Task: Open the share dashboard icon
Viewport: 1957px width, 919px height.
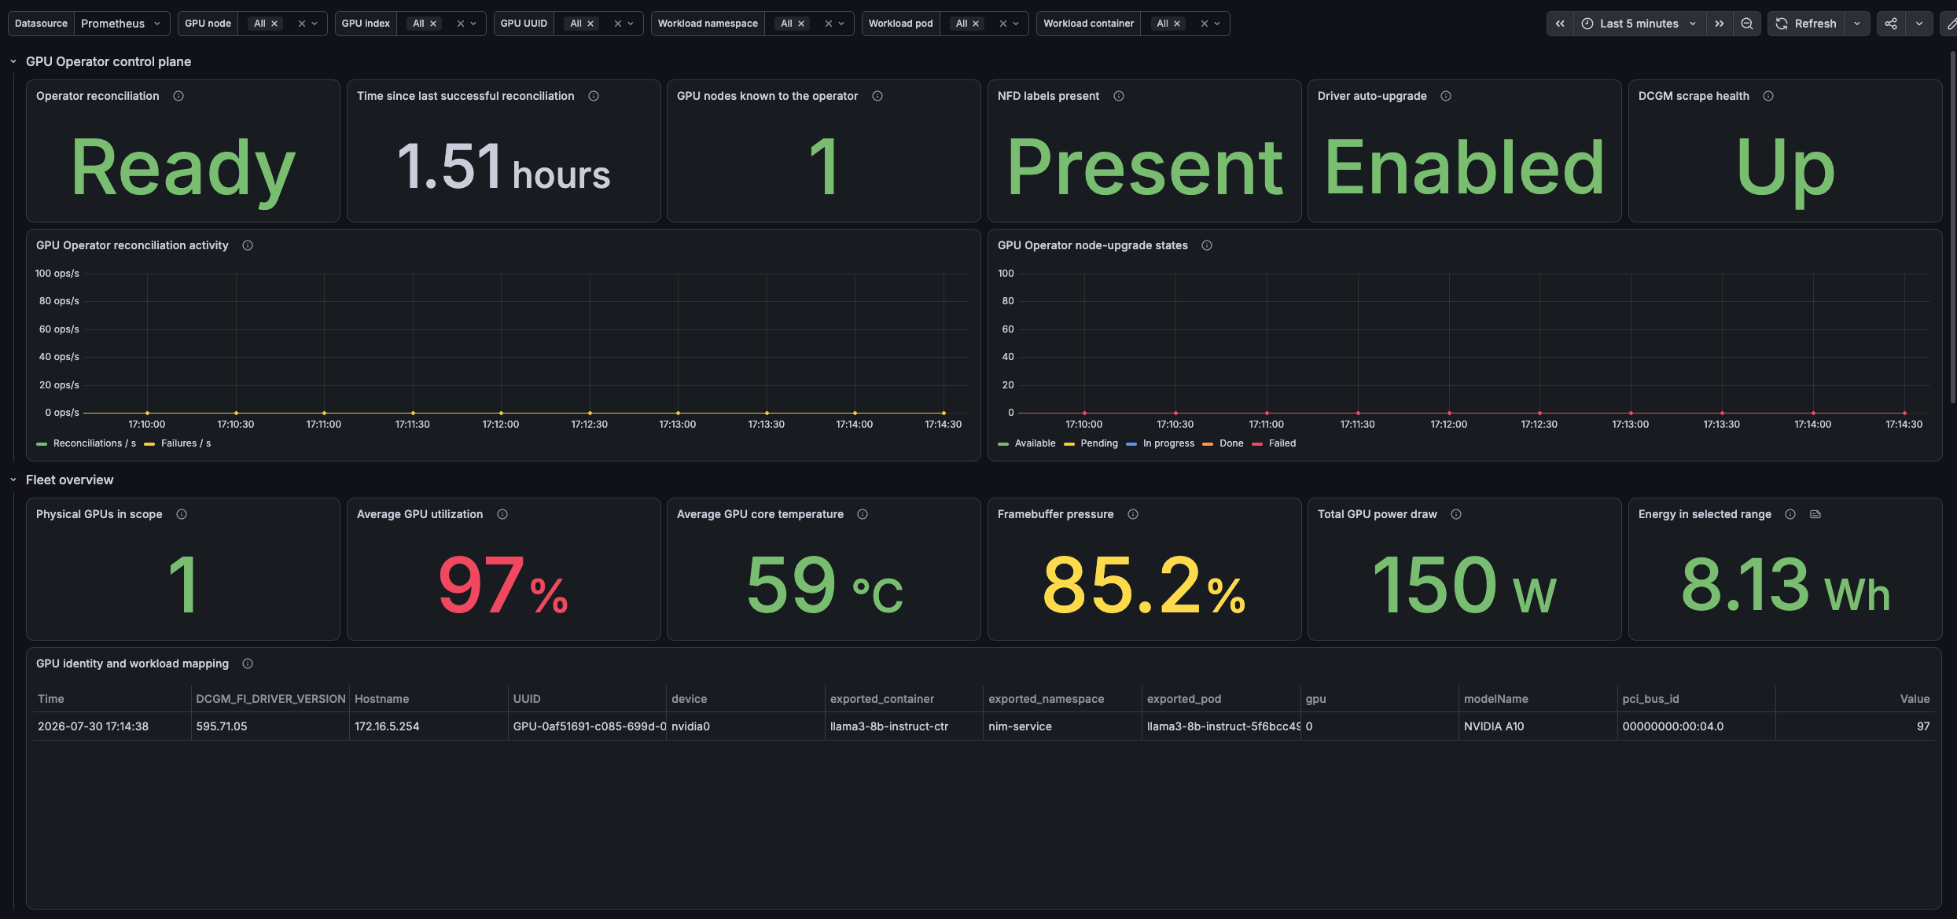Action: (1891, 24)
